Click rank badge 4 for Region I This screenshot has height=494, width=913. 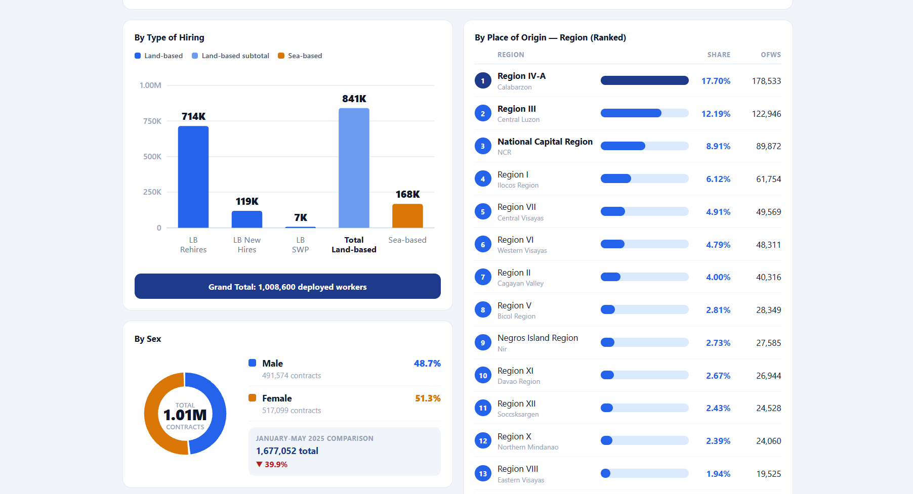tap(483, 179)
